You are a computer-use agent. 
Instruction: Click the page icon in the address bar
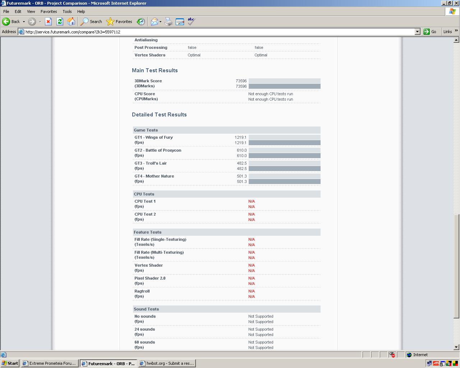(x=21, y=32)
